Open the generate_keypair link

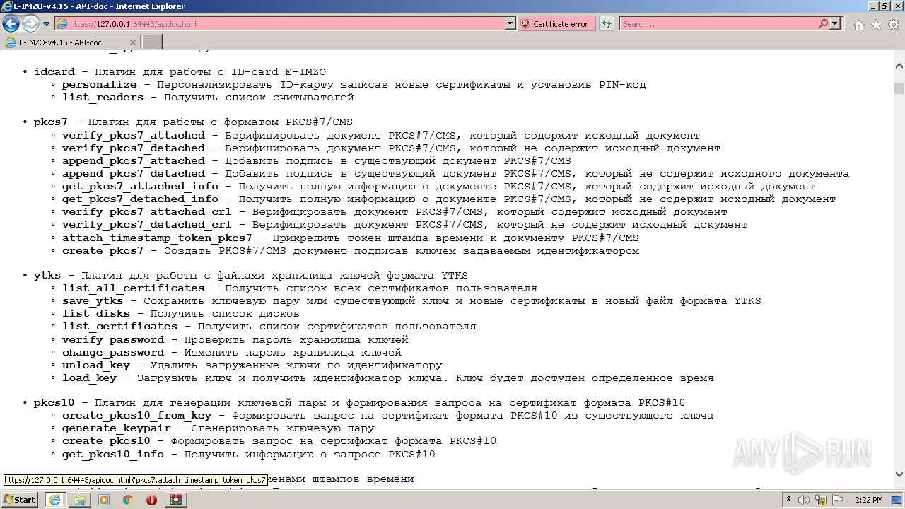(116, 428)
